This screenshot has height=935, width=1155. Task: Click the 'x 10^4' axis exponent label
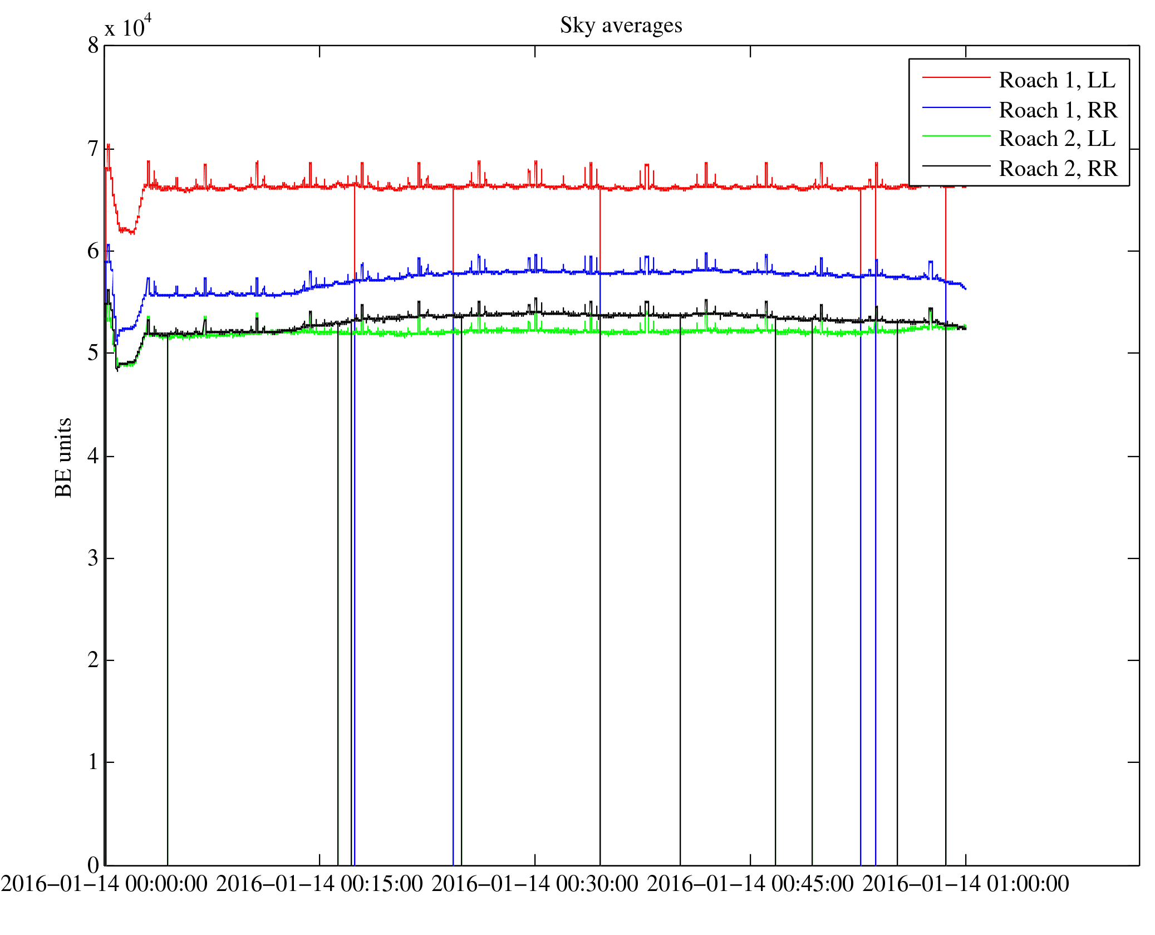pos(127,27)
